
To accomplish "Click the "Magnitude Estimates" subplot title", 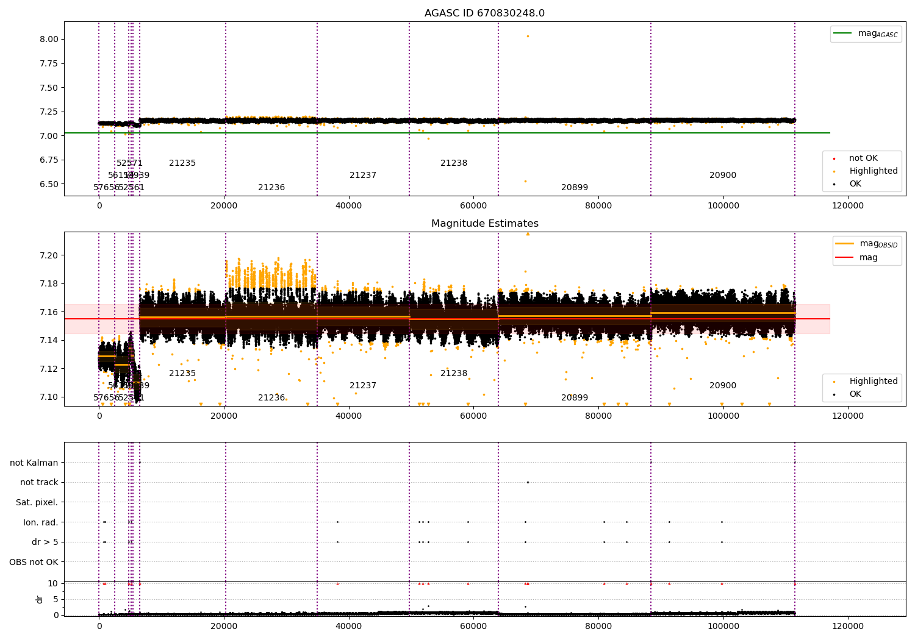I will coord(484,224).
